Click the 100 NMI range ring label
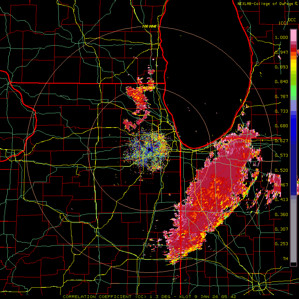The image size is (299, 299). tap(149, 26)
